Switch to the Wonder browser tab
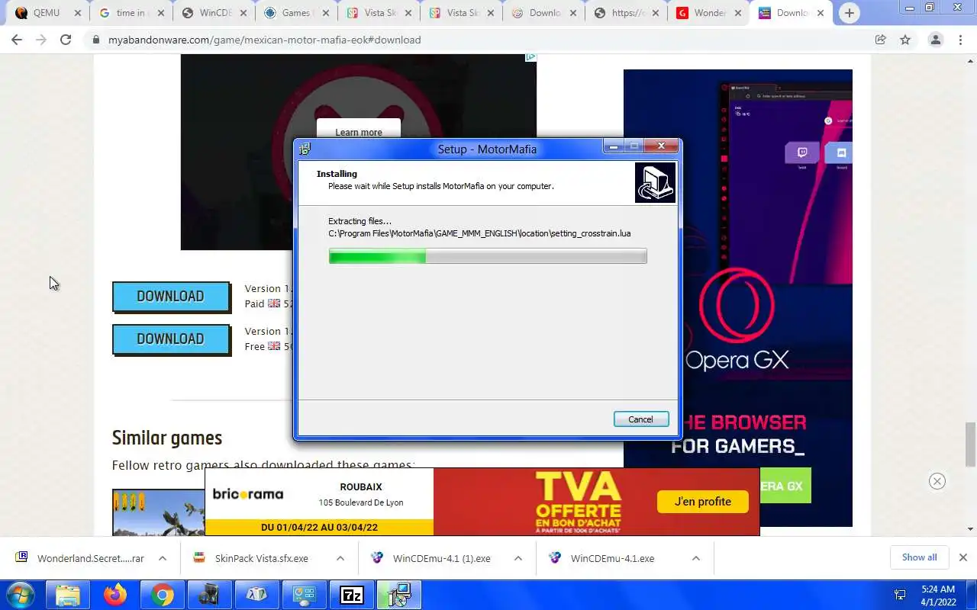 point(708,13)
